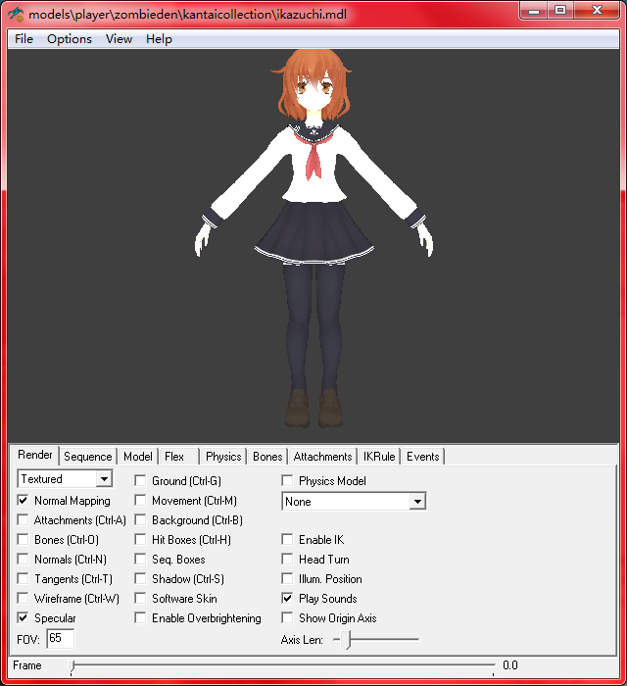This screenshot has width=627, height=686.
Task: Switch to the Bones tab
Action: pyautogui.click(x=267, y=457)
